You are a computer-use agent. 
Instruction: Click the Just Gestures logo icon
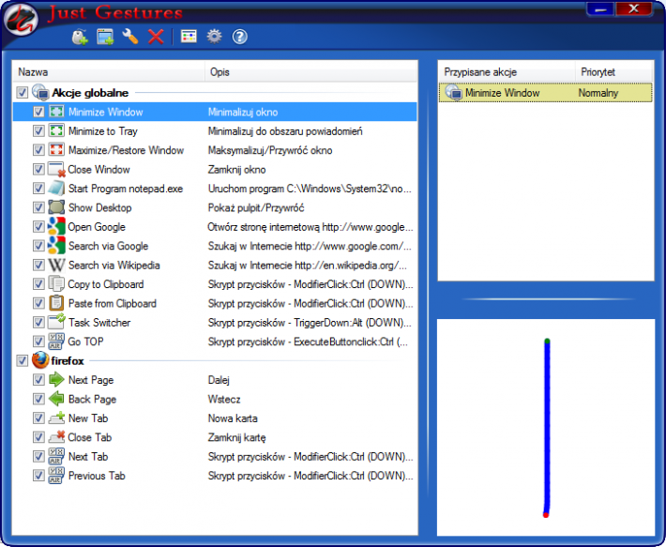(x=21, y=20)
